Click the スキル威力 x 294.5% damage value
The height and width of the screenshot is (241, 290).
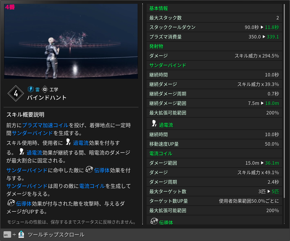(257, 56)
